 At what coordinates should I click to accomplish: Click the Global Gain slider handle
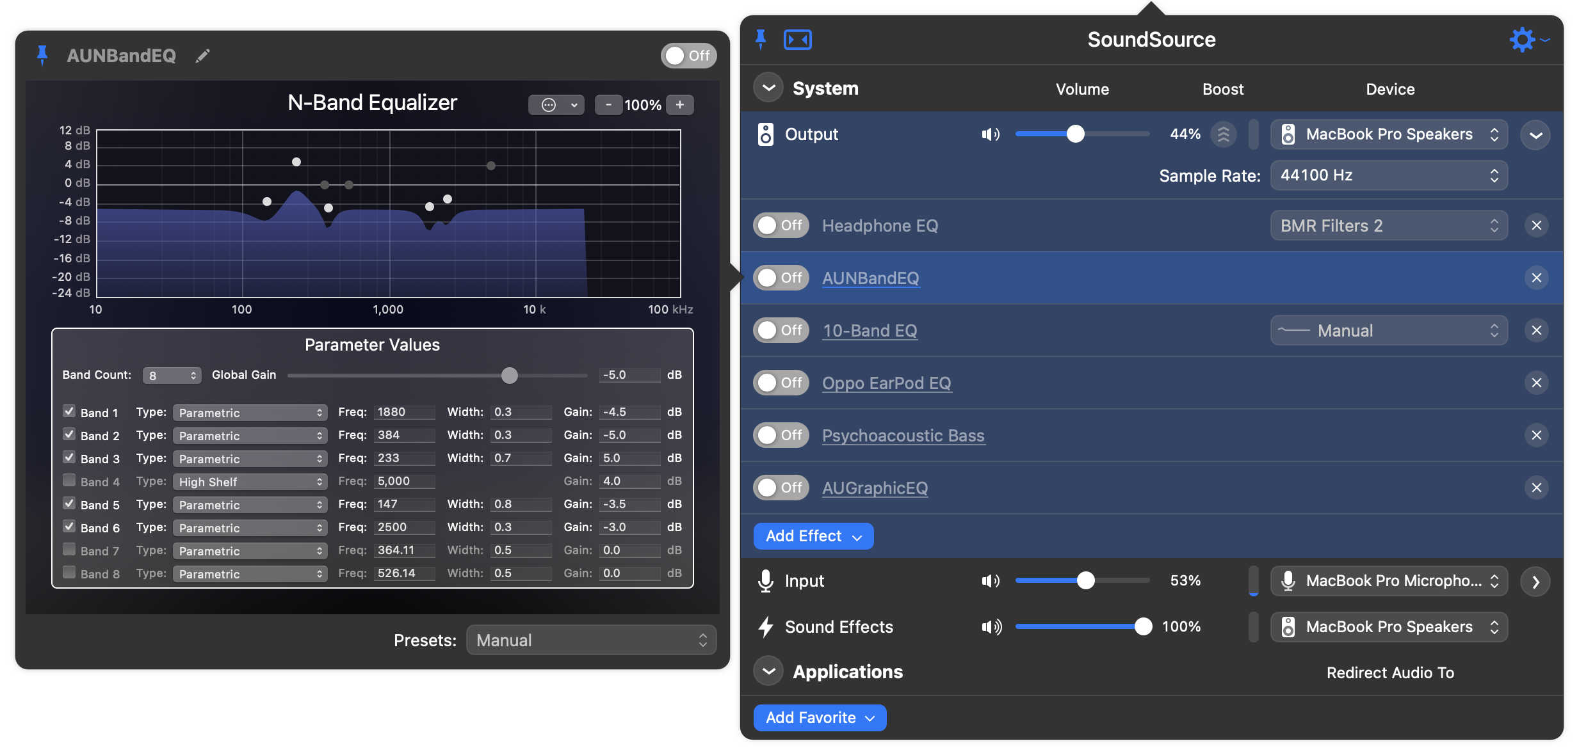pos(509,376)
